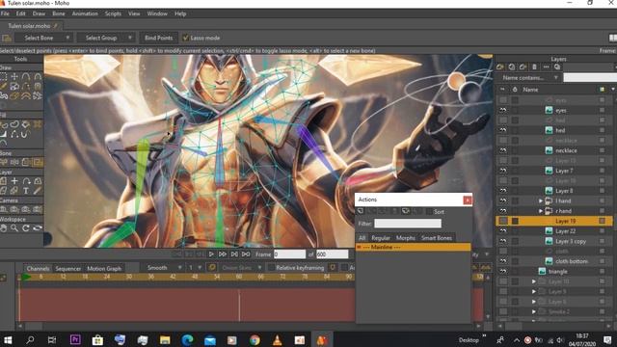The image size is (617, 347).
Task: Open the Select Bone dropdown
Action: coord(43,38)
